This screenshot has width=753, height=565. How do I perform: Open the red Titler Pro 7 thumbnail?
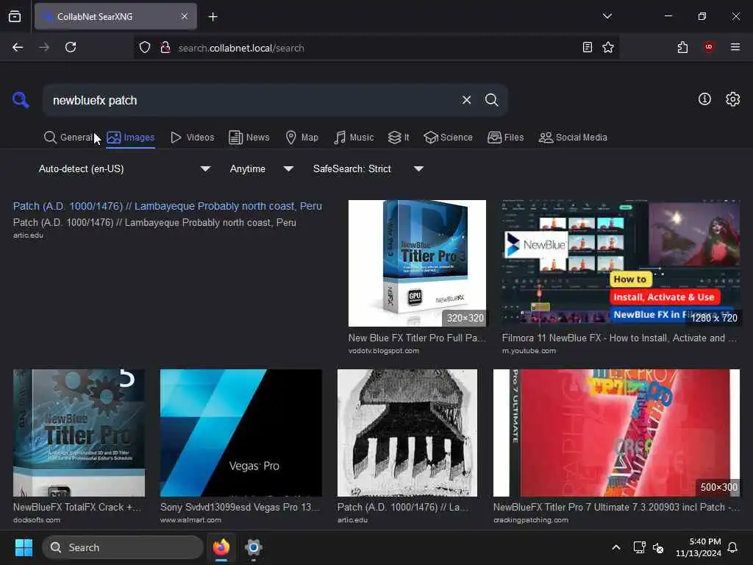(x=617, y=433)
